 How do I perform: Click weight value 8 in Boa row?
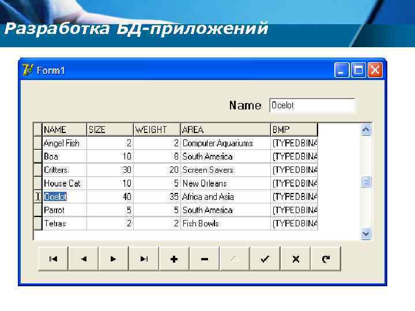coord(157,157)
